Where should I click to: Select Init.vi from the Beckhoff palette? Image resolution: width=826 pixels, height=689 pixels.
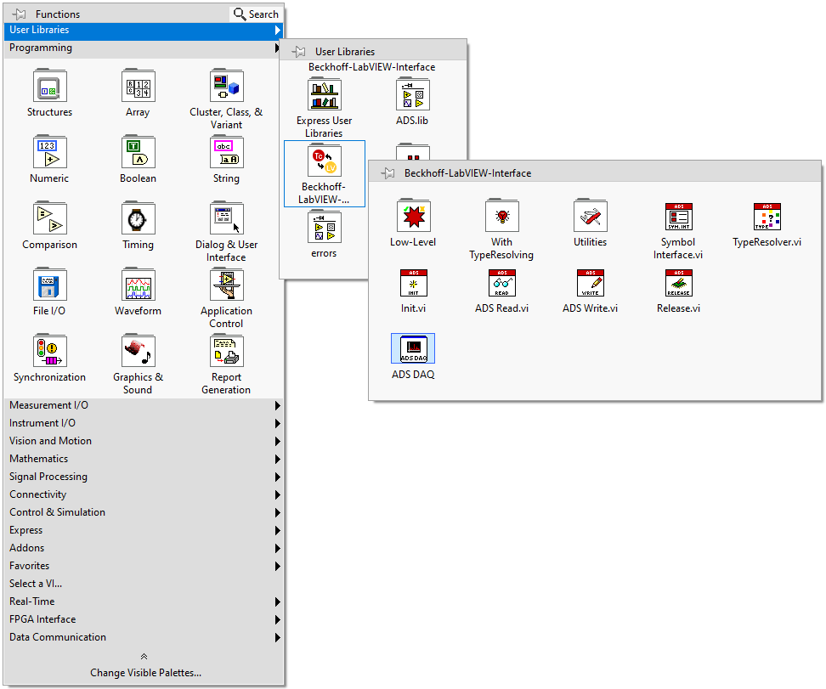pos(413,283)
